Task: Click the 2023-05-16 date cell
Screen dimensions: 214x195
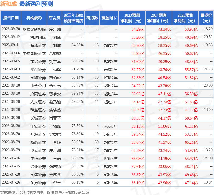Action: coord(11,158)
